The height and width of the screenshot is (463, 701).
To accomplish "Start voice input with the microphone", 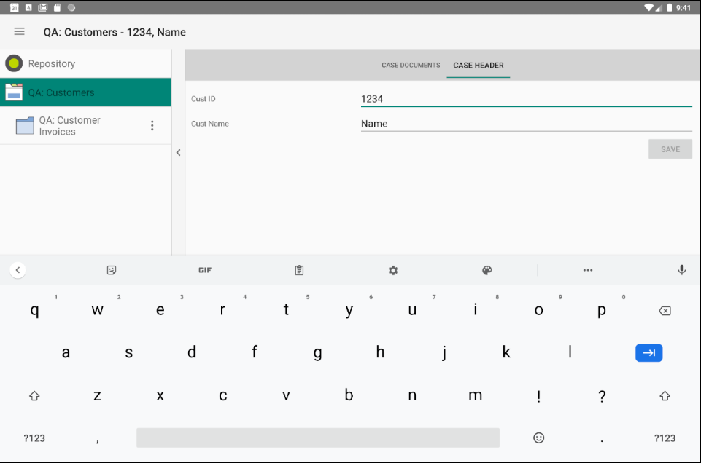I will tap(681, 269).
